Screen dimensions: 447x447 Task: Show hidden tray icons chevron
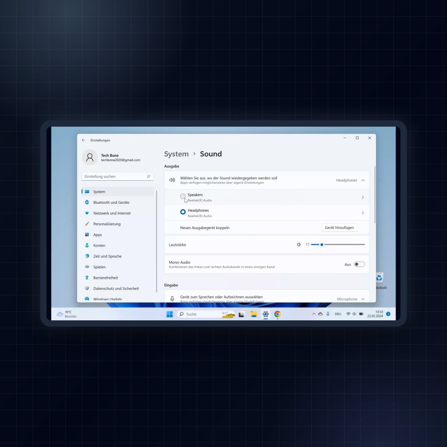(314, 314)
